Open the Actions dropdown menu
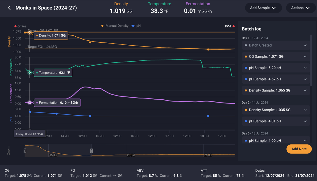 pyautogui.click(x=300, y=8)
